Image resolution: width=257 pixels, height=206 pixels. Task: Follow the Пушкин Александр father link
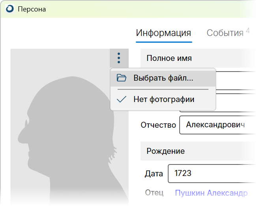[211, 193]
